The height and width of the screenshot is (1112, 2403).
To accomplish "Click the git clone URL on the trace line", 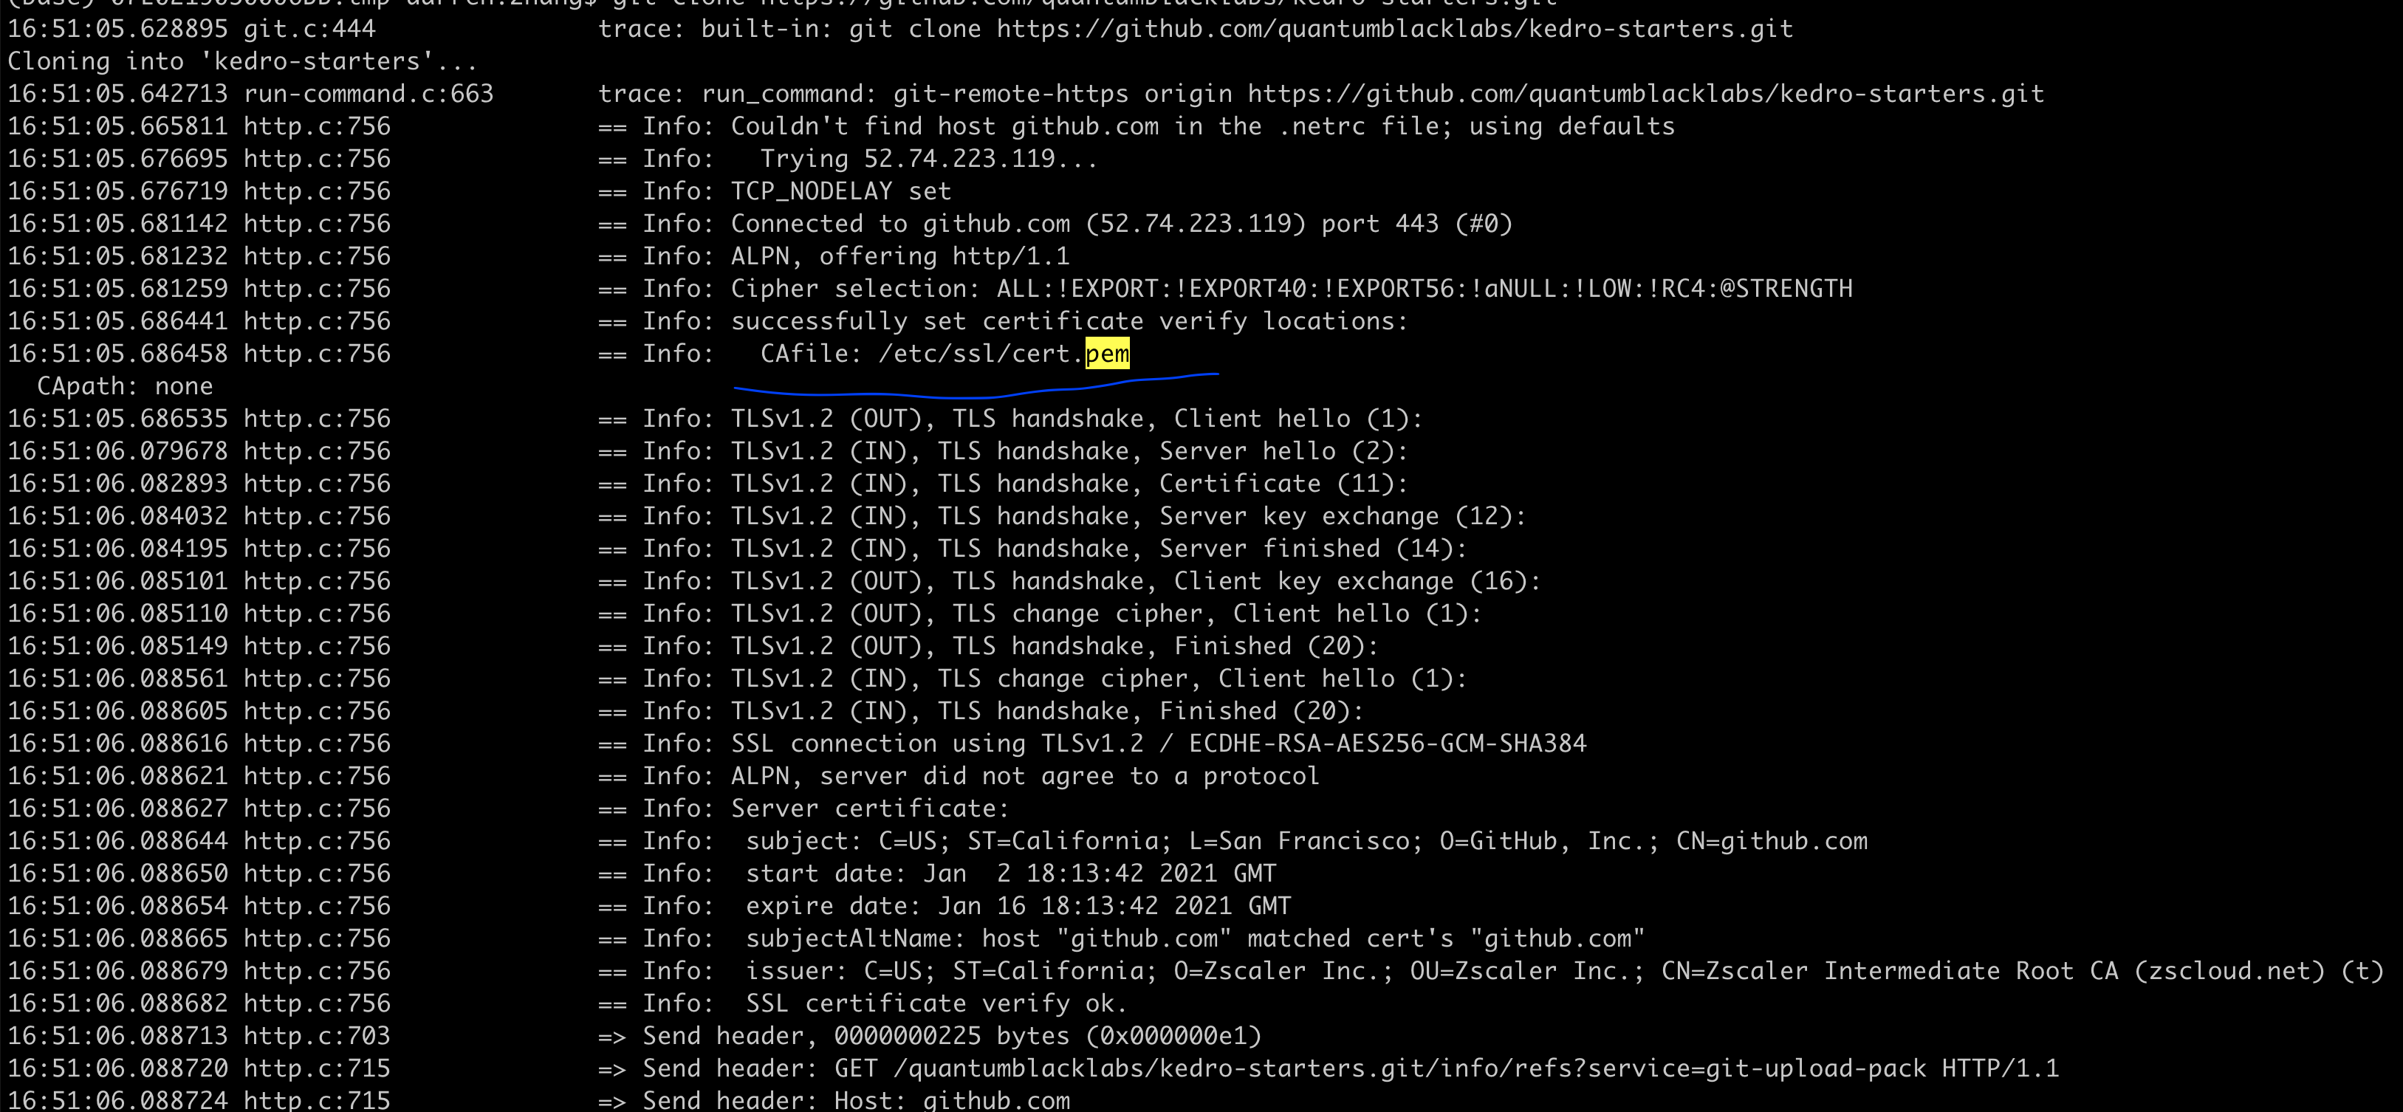I will point(1393,29).
